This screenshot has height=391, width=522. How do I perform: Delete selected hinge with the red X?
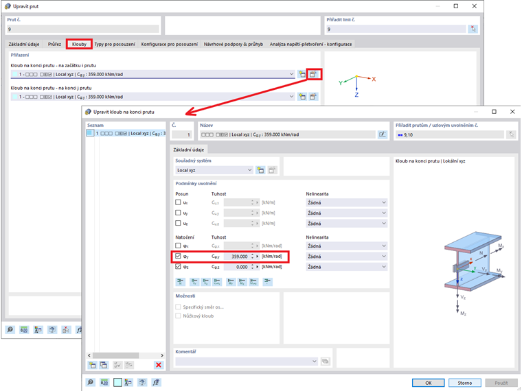click(x=159, y=365)
